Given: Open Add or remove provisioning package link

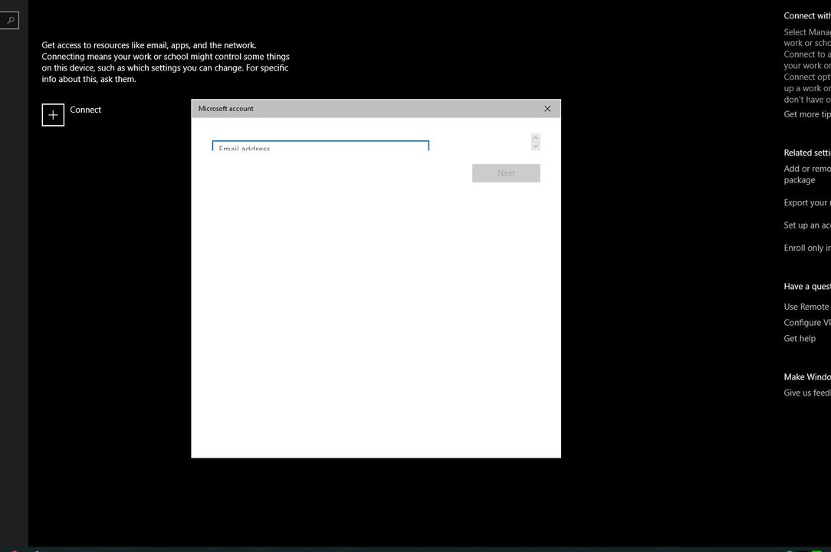Looking at the screenshot, I should [x=807, y=175].
